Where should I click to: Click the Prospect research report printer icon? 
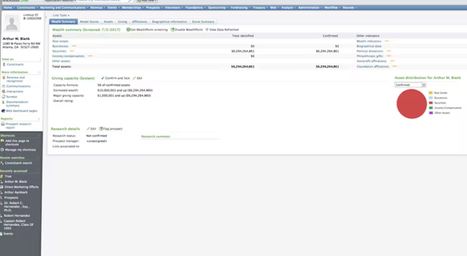coord(3,124)
